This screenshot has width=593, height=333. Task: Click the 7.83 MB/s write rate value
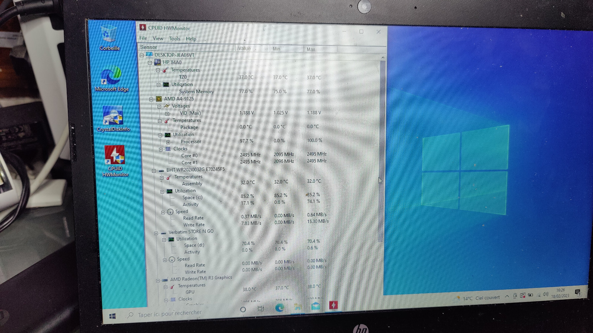coord(251,223)
